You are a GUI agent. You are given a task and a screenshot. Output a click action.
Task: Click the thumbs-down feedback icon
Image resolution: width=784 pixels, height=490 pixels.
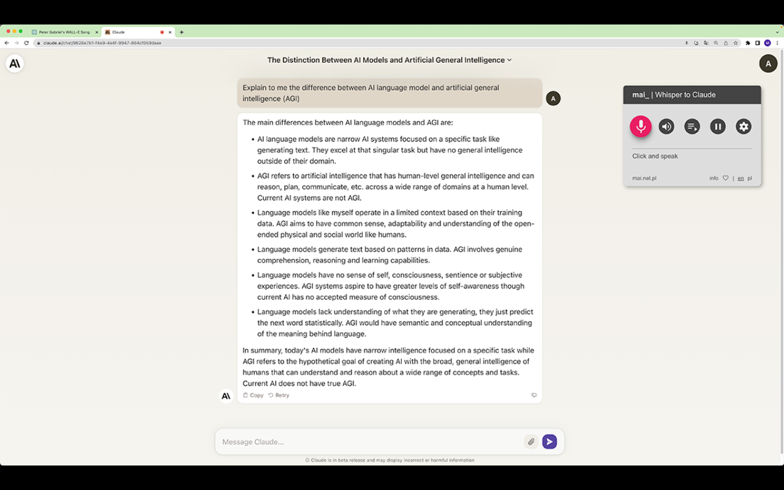[x=534, y=395]
